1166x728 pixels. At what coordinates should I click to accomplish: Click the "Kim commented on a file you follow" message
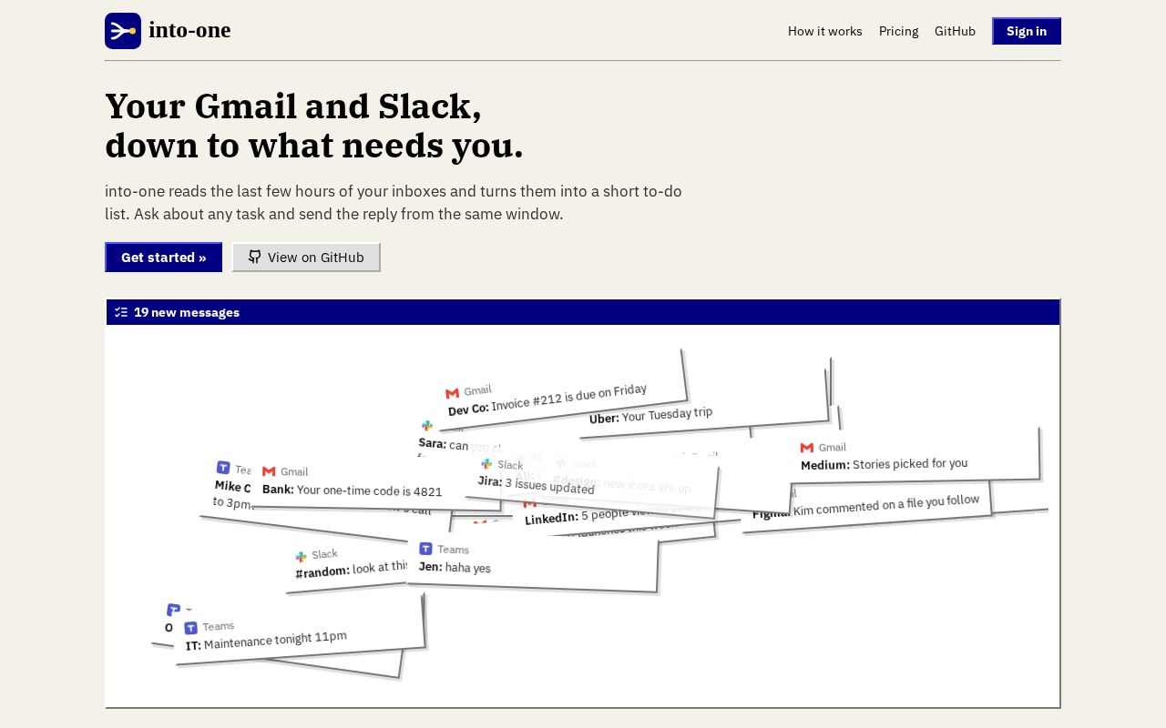tap(886, 505)
